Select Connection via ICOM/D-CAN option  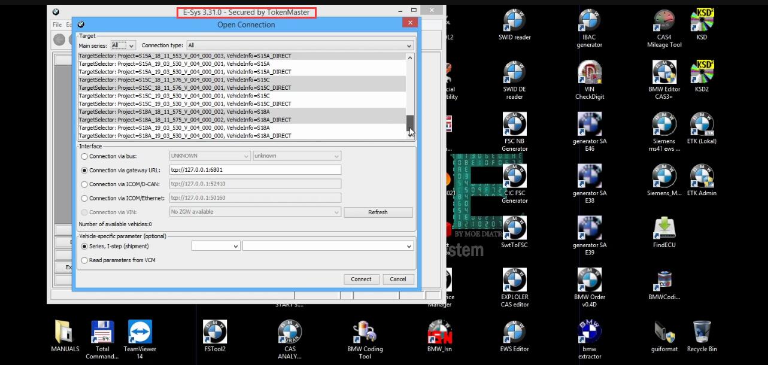click(84, 184)
